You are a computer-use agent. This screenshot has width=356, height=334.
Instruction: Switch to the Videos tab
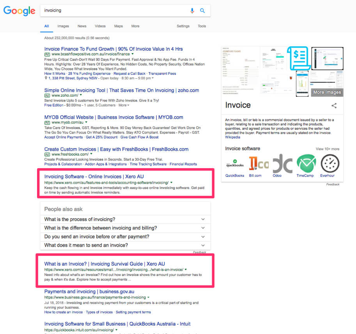click(x=100, y=26)
